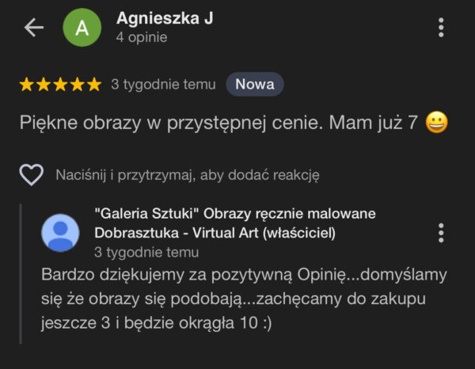Screen dimensions: 475x369
Task: Tap the heart reaction icon
Action: tap(31, 175)
